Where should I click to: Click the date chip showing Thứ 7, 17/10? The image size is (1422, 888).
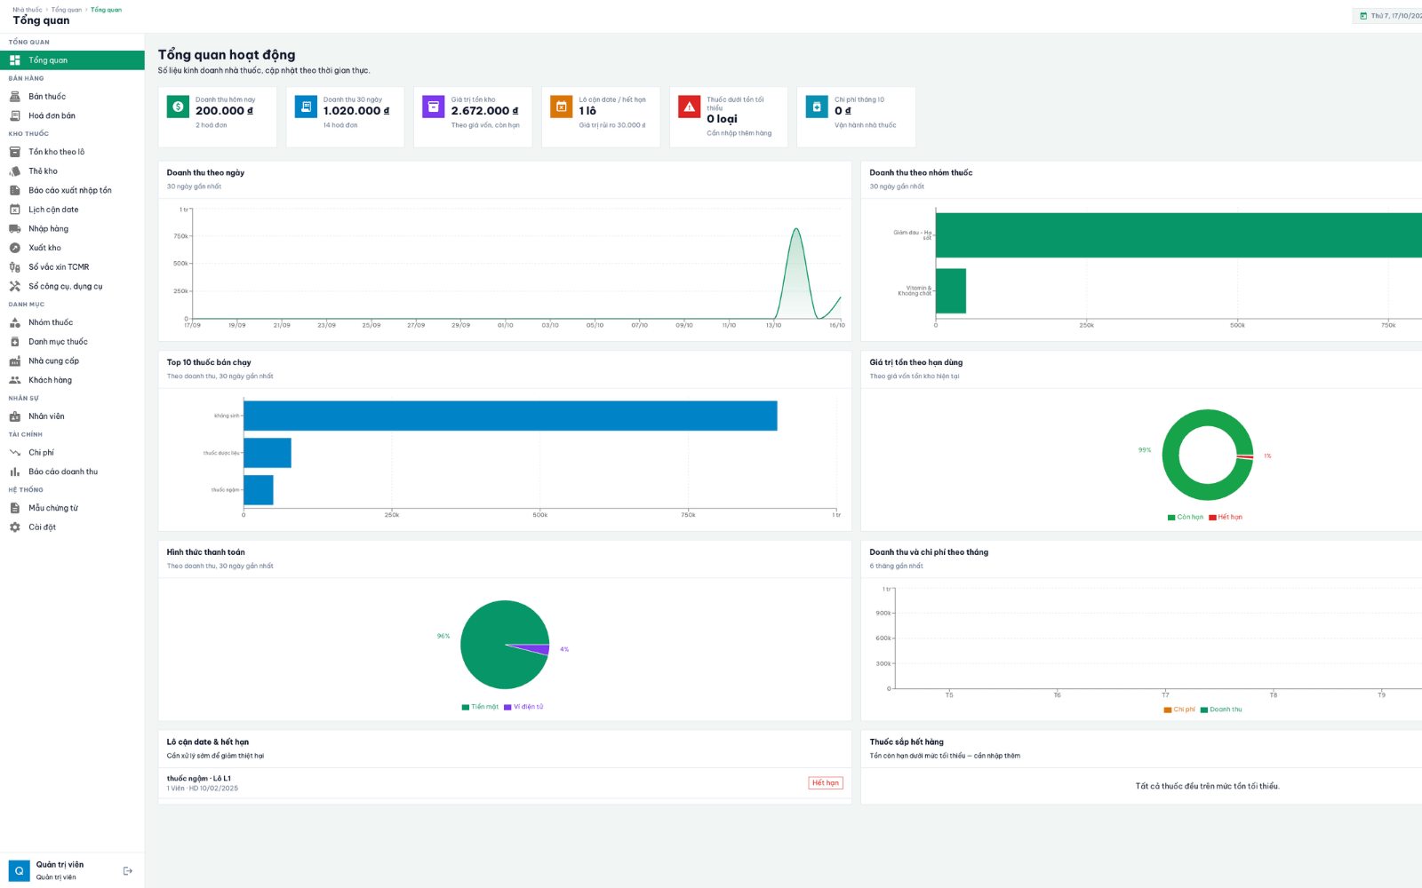(1387, 16)
